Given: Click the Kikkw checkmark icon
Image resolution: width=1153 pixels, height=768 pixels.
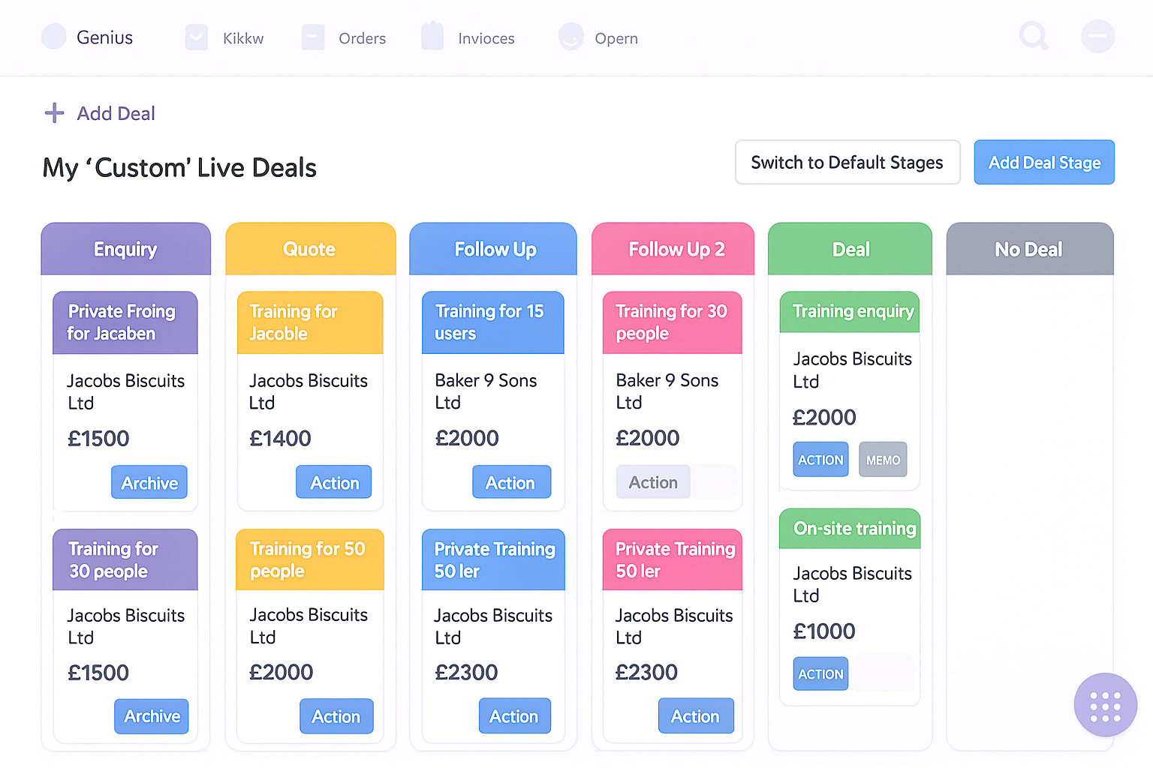Looking at the screenshot, I should 197,37.
